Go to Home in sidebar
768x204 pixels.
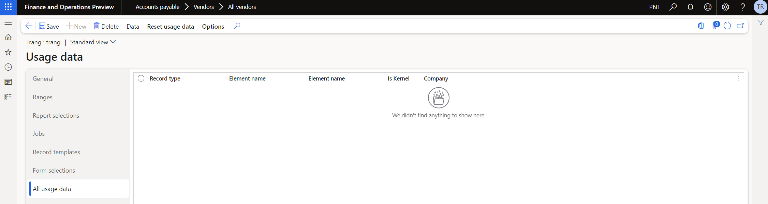[x=8, y=37]
